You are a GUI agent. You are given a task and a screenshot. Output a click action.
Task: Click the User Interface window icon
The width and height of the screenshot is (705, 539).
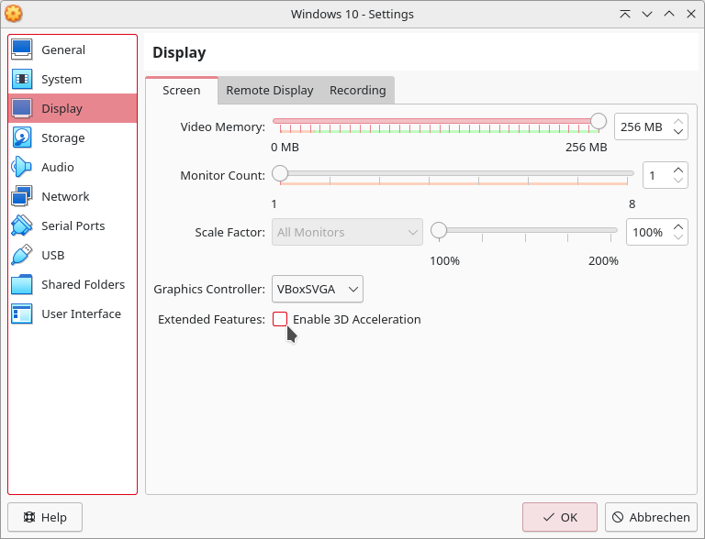click(x=22, y=313)
